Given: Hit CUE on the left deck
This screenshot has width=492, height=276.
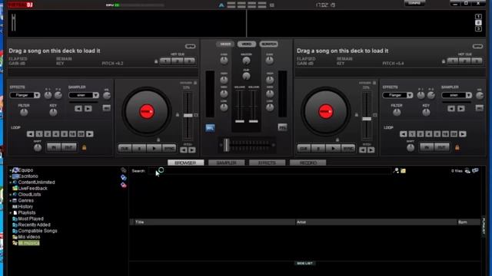Looking at the screenshot, I should pos(125,149).
